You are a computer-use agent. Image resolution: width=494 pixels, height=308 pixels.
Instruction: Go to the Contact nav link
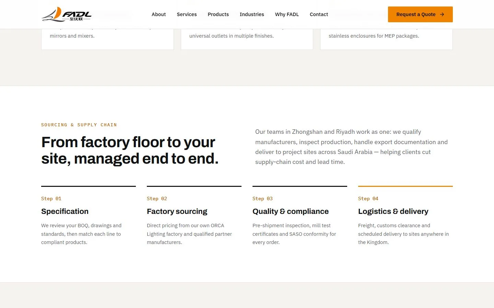click(319, 14)
